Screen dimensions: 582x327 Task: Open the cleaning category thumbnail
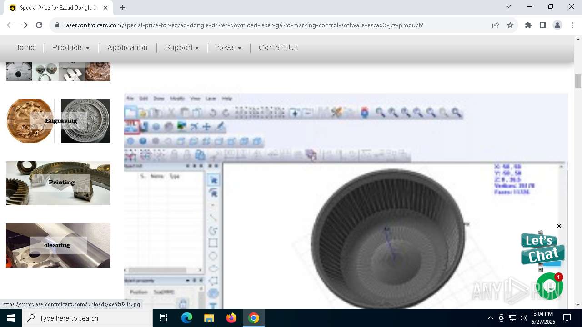click(58, 245)
